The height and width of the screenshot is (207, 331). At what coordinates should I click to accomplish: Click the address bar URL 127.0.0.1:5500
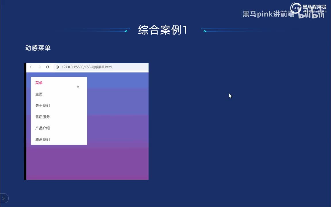click(87, 67)
